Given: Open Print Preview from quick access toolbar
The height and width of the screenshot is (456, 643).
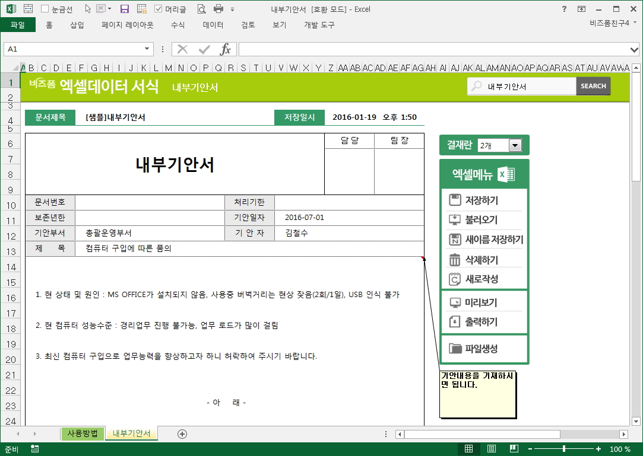Looking at the screenshot, I should [201, 9].
